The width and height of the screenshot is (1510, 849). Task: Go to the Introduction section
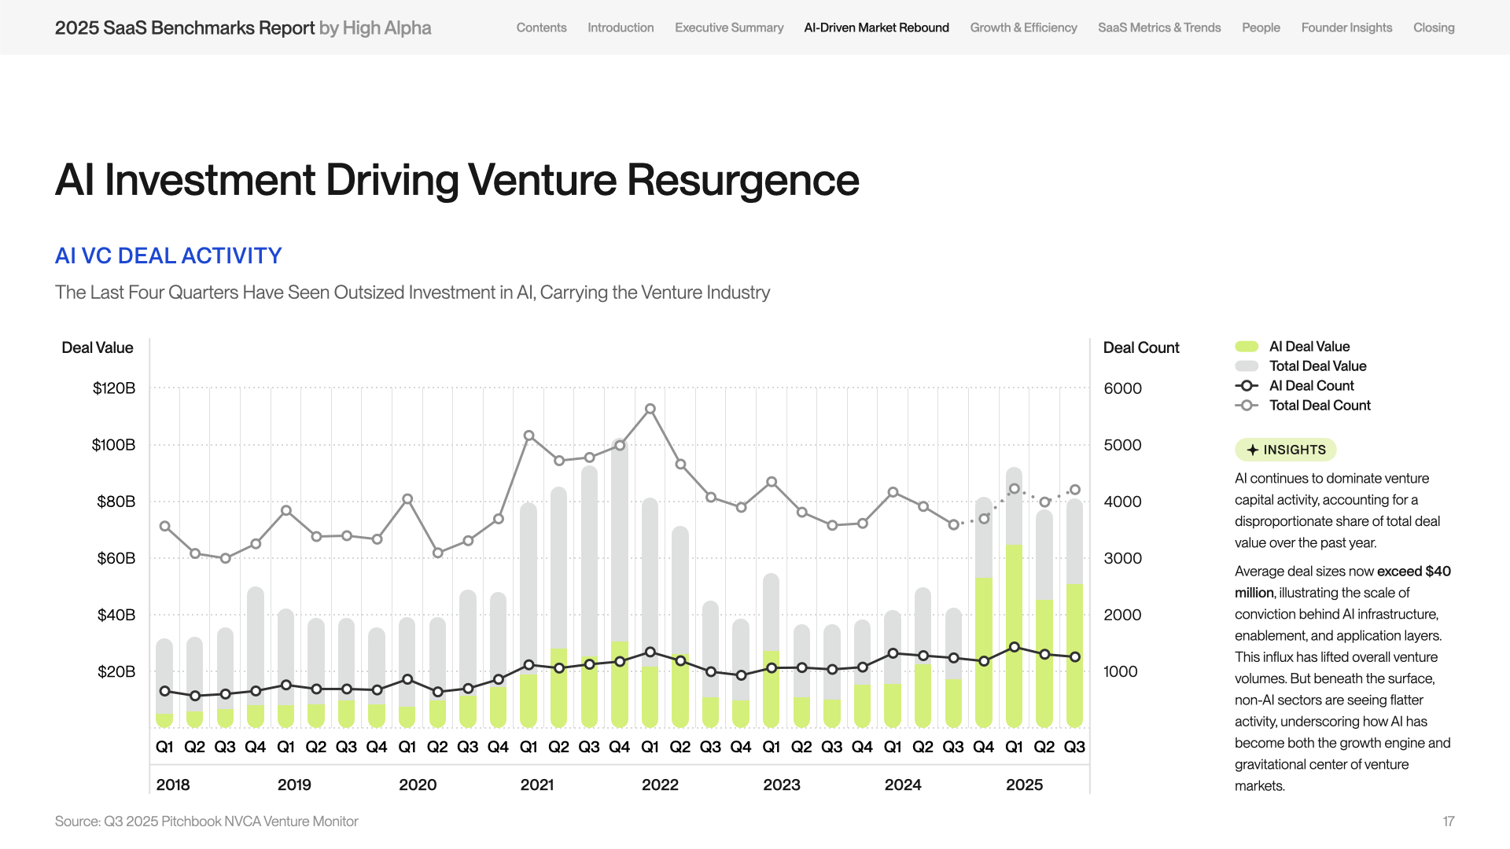tap(621, 28)
